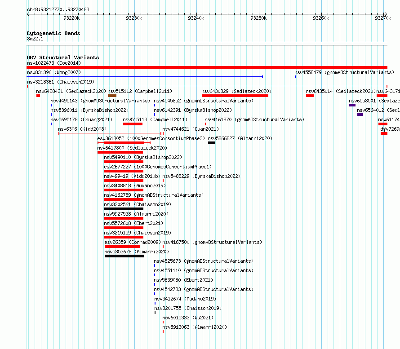
Task: Click the black nsv3202561 variant bar
Action: [124, 209]
